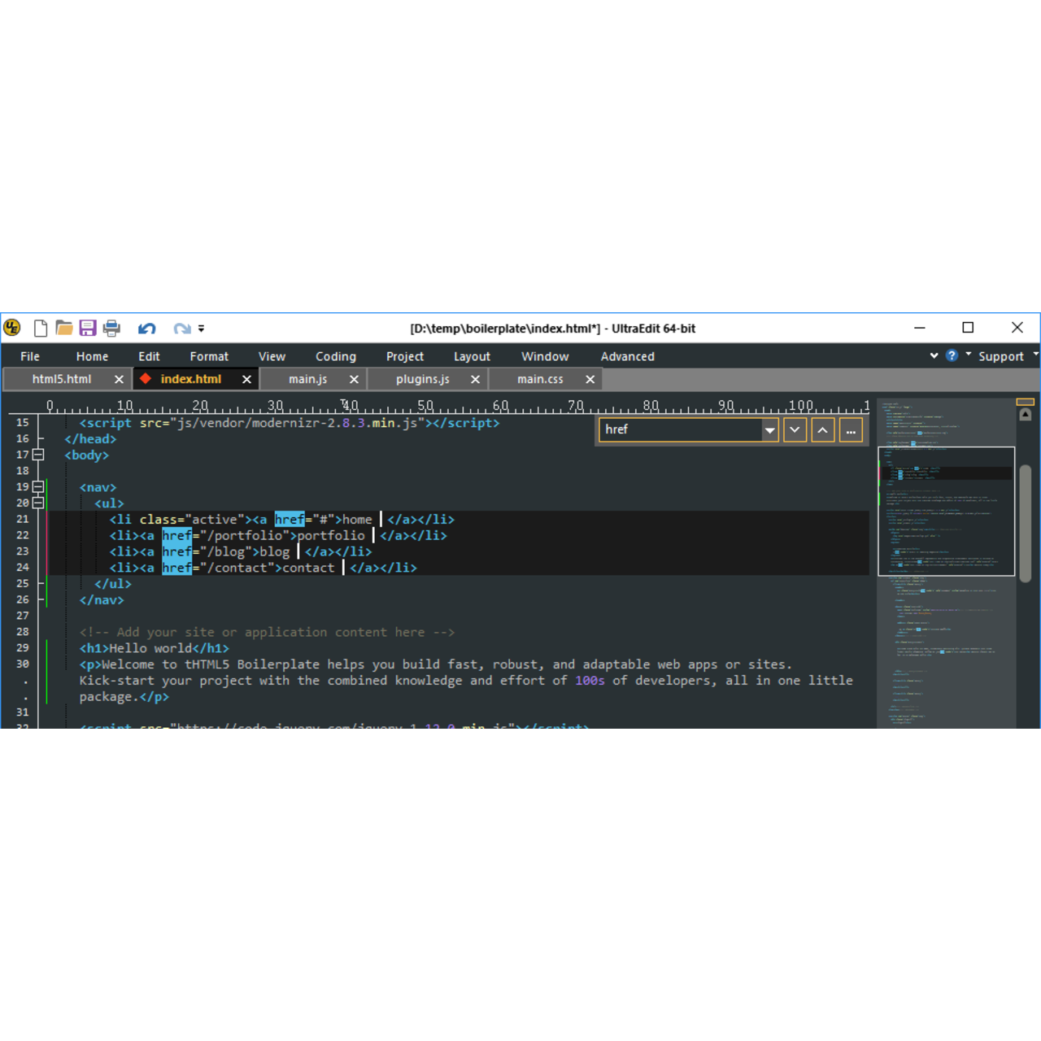
Task: Find the previous href occurrence
Action: tap(822, 429)
